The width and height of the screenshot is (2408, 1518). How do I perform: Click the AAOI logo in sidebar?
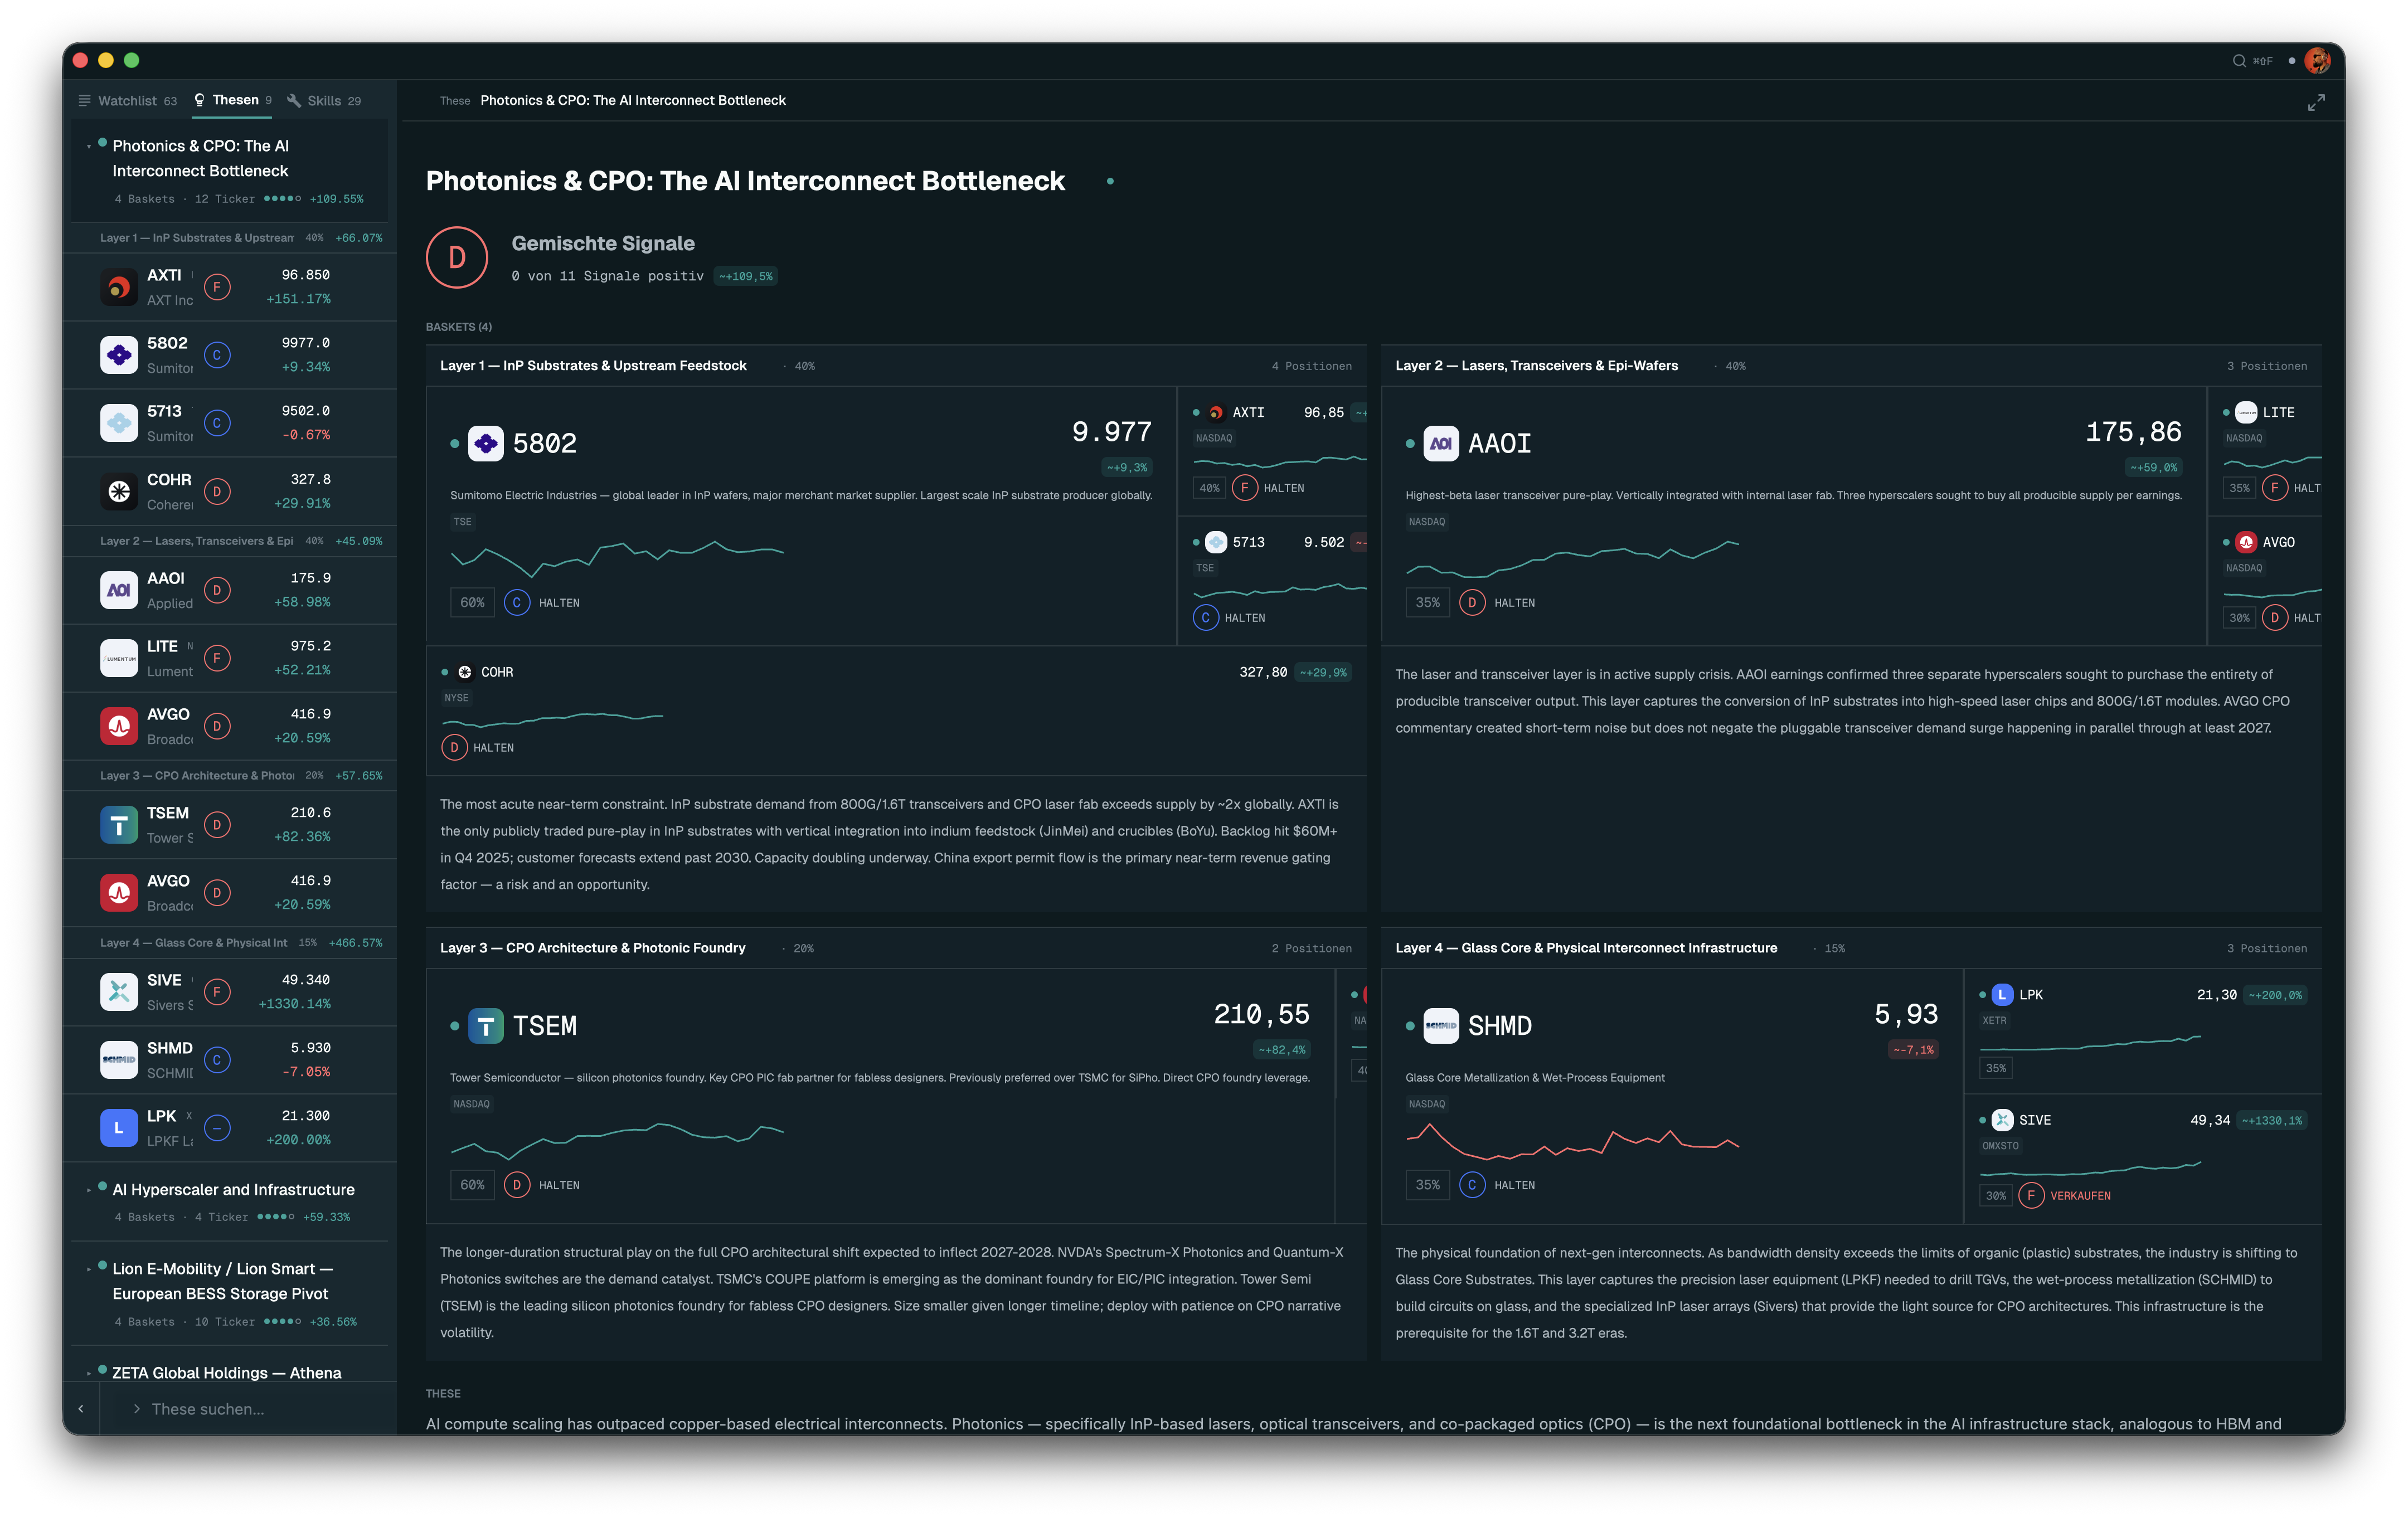click(119, 590)
